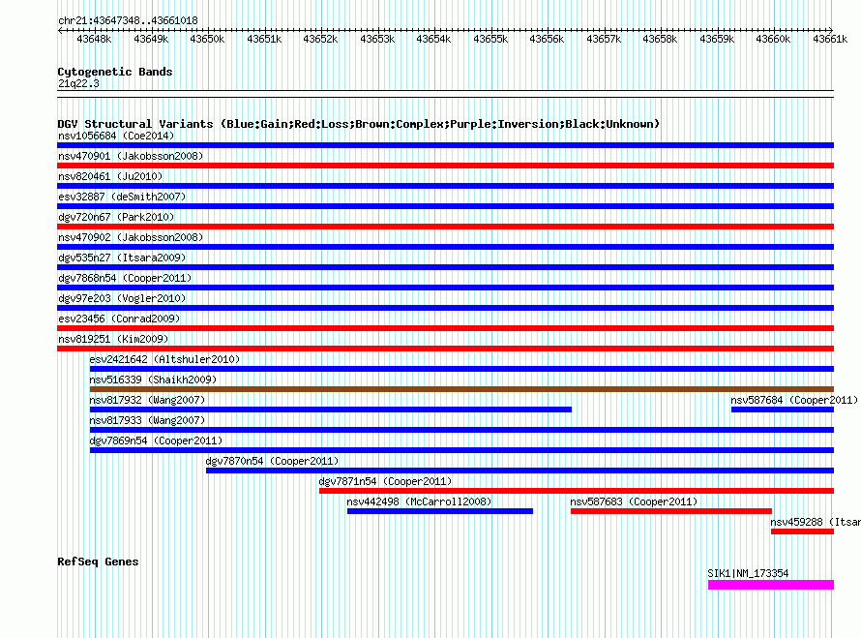This screenshot has width=861, height=638.
Task: Open nsv470901 (Jakobsson2008) variant label
Action: (131, 156)
